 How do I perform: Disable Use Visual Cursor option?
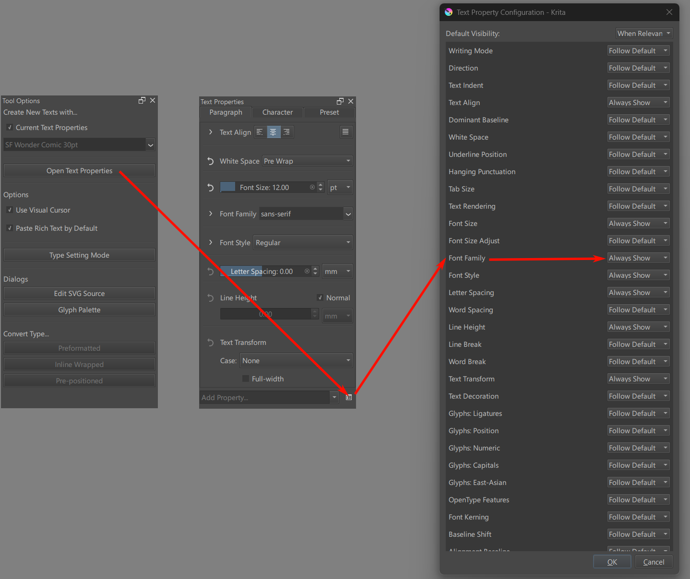pyautogui.click(x=10, y=210)
